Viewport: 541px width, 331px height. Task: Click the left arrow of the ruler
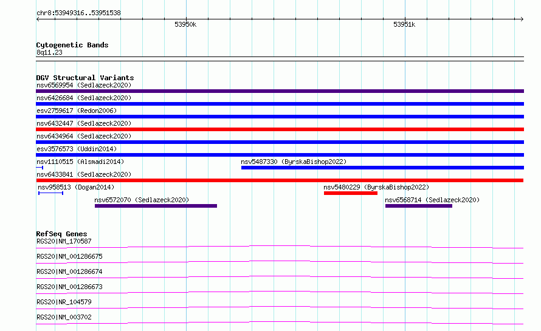click(38, 19)
